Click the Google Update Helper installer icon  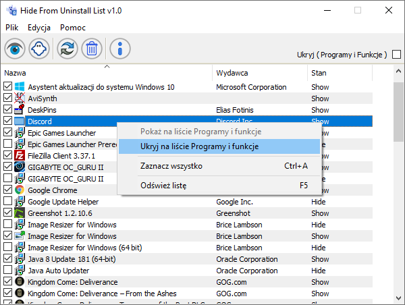pyautogui.click(x=20, y=201)
